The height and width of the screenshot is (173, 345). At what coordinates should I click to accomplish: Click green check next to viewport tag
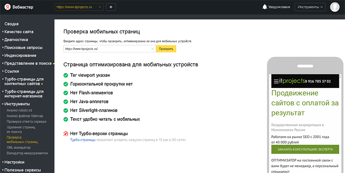pyautogui.click(x=66, y=75)
